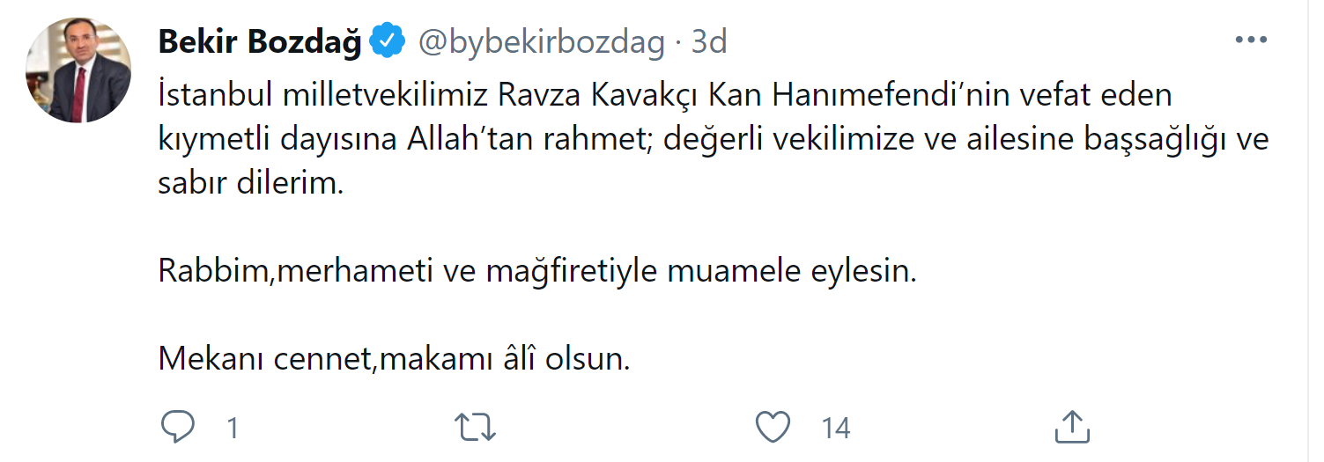Open the three-dot more options menu
The image size is (1324, 462).
click(1250, 40)
